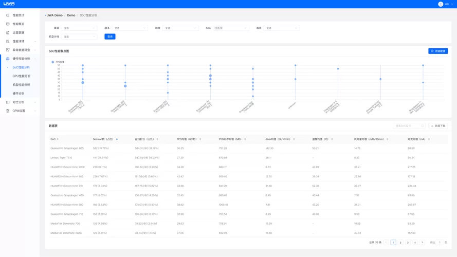Sort by FPS均值 column arrow
This screenshot has height=257, width=457.
tap(200, 139)
